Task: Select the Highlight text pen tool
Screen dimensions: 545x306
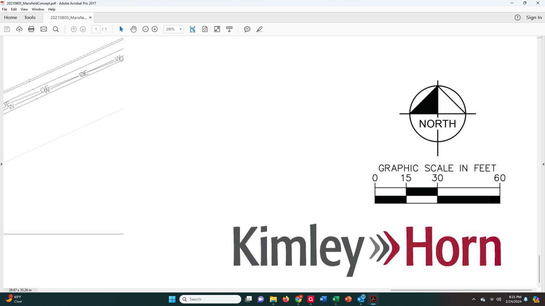Action: point(259,29)
